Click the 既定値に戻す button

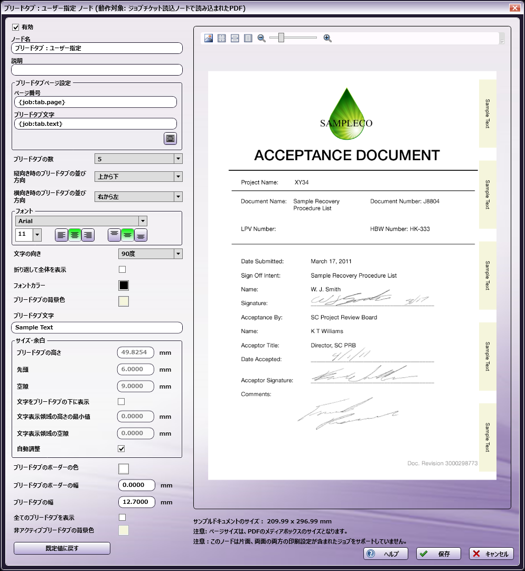click(x=62, y=548)
